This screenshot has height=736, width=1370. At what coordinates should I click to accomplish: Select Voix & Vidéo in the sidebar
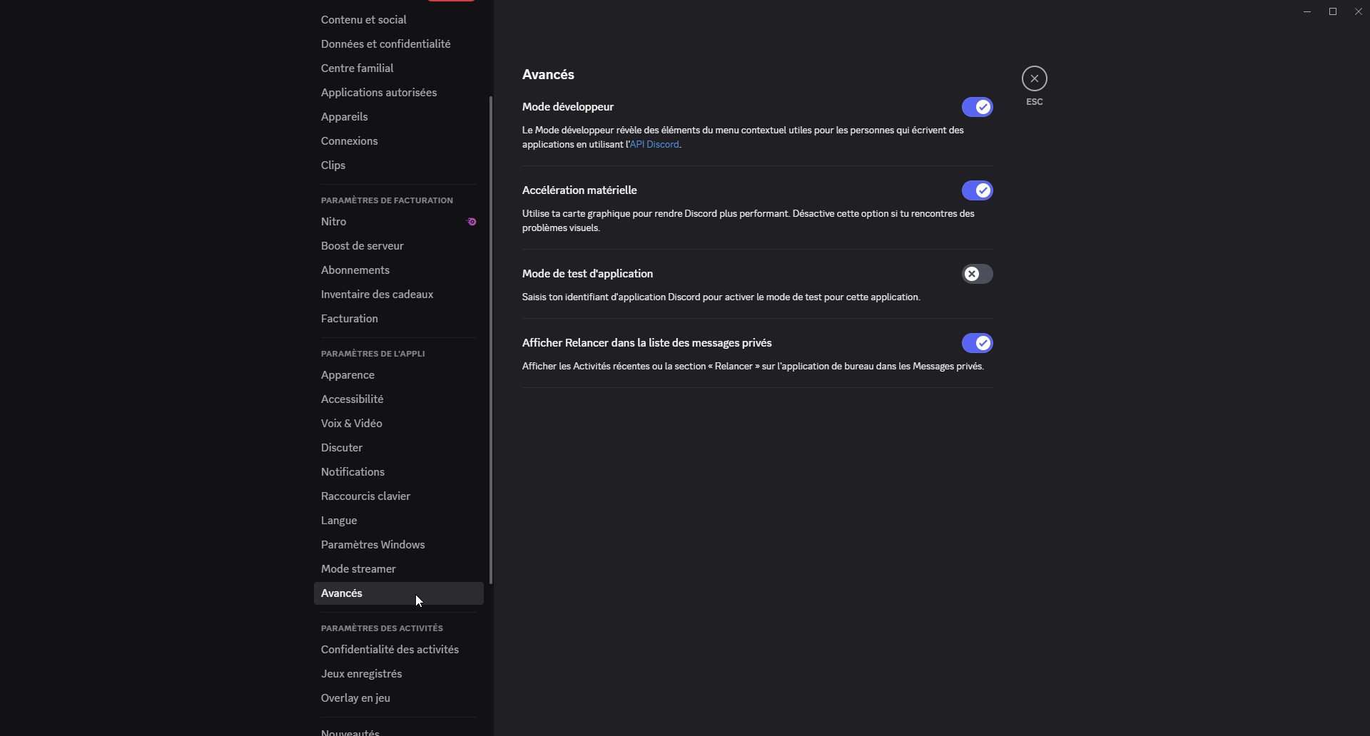click(x=351, y=423)
